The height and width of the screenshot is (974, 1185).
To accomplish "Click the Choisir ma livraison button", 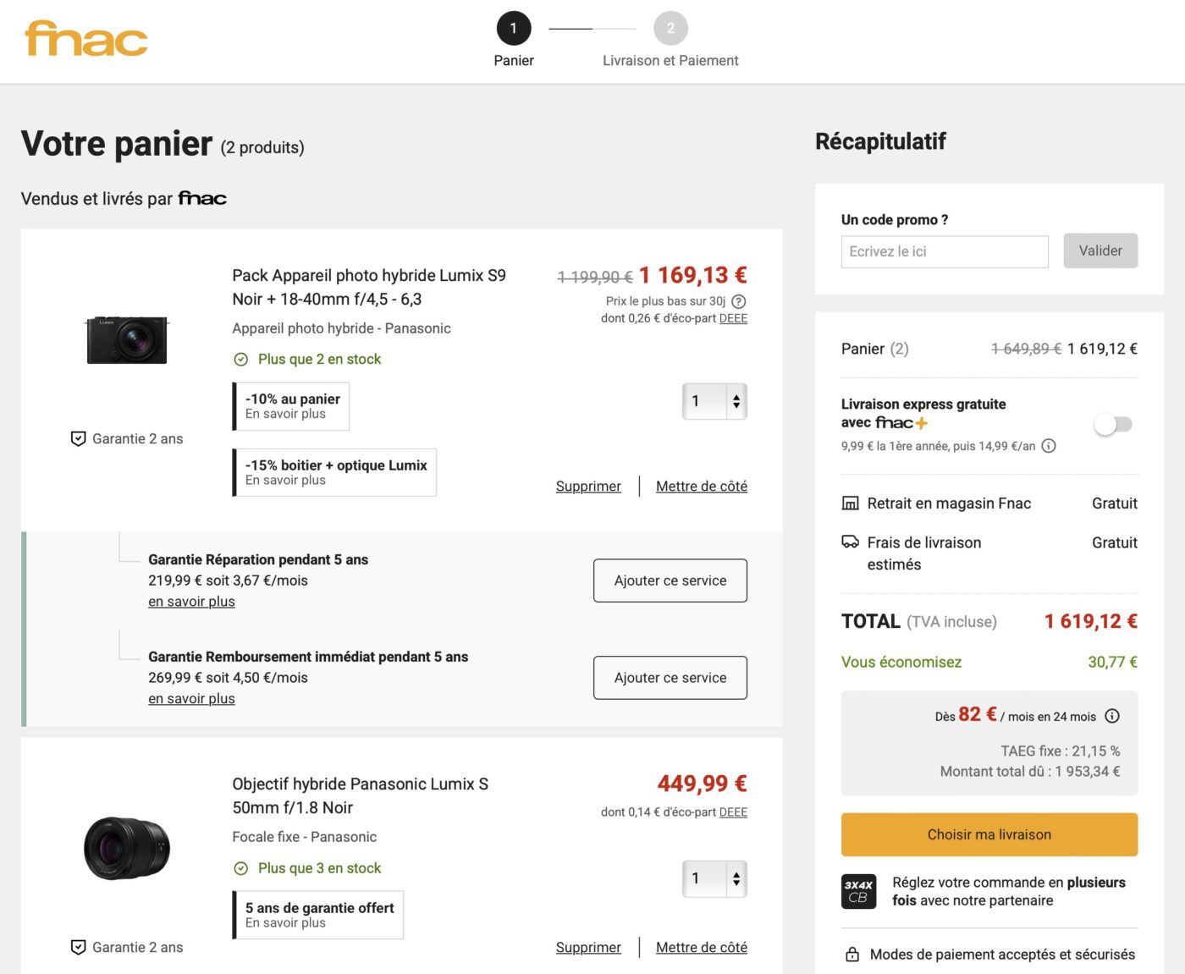I will [x=989, y=834].
